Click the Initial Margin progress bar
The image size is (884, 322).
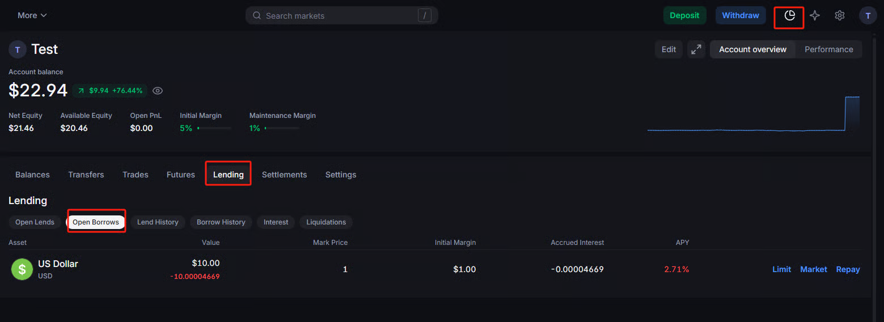click(214, 129)
